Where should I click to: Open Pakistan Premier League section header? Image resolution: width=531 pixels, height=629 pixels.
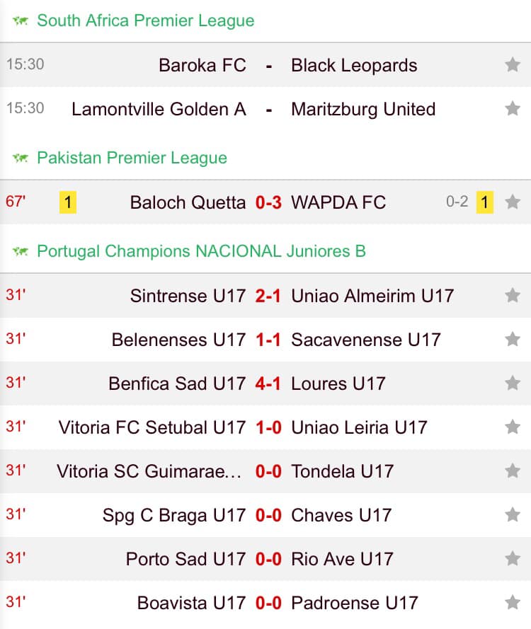tap(132, 158)
